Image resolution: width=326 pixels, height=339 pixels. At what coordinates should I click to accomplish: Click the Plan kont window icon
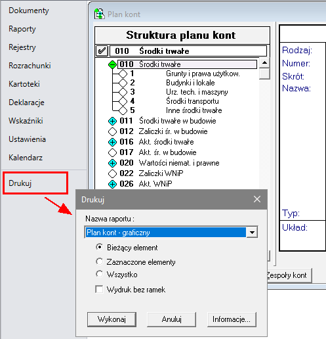pyautogui.click(x=100, y=14)
